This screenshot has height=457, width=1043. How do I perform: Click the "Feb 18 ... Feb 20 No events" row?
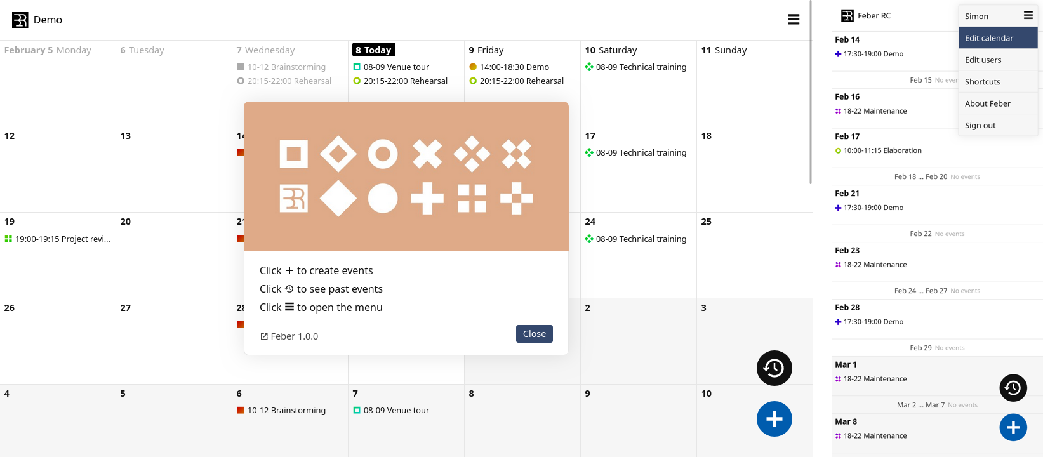(x=936, y=176)
